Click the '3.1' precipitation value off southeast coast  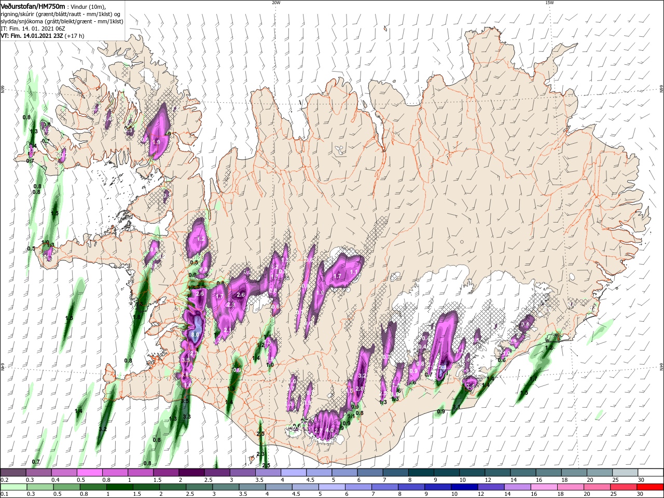pyautogui.click(x=456, y=407)
